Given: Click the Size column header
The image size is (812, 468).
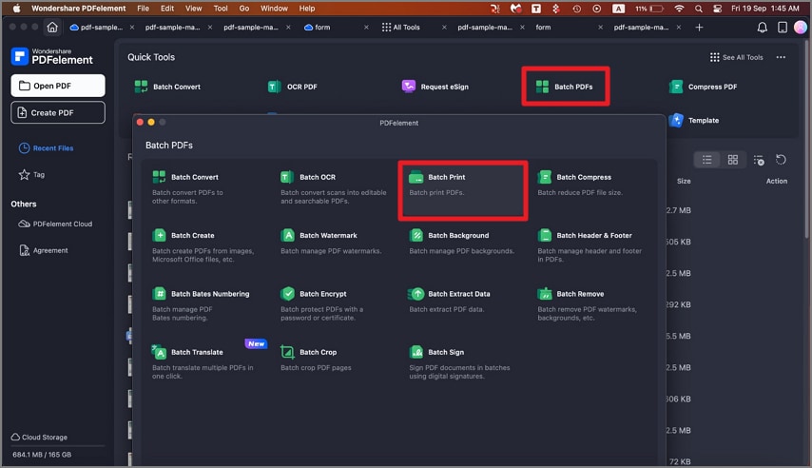Looking at the screenshot, I should coord(684,181).
